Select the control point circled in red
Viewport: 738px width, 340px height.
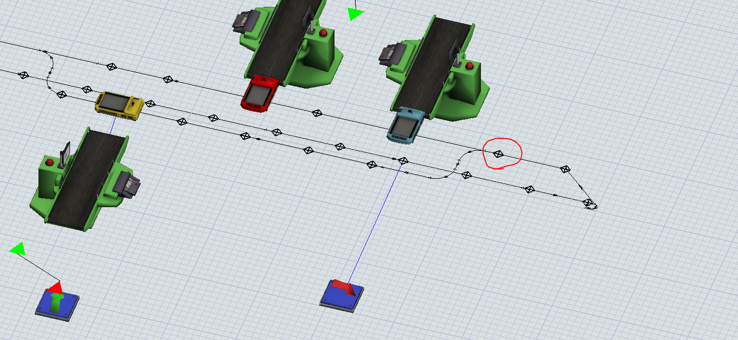498,154
